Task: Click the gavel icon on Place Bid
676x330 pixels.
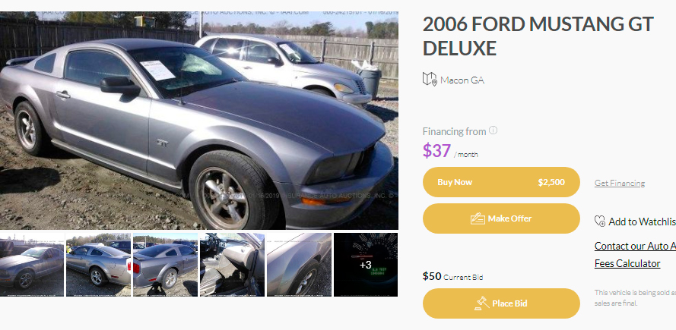Action: (x=481, y=303)
